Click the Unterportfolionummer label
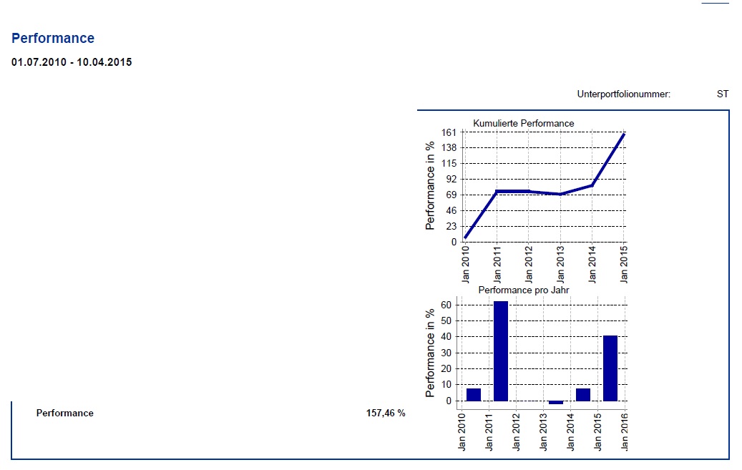Image resolution: width=742 pixels, height=470 pixels. (x=624, y=94)
